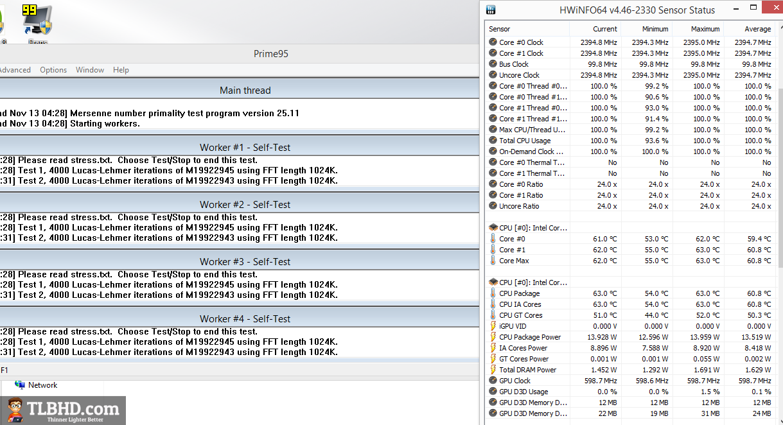Click the Average column header
This screenshot has height=425, width=783.
[749, 29]
